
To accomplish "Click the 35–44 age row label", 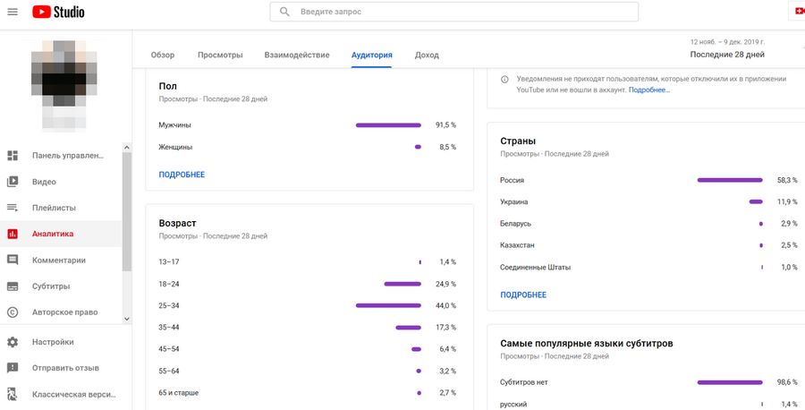I will (169, 328).
